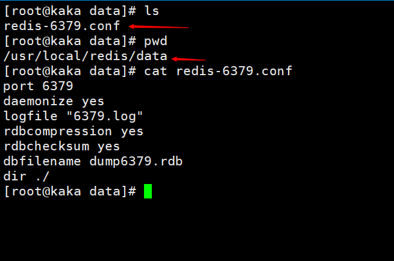
Task: Click the first [root@kaka data]# prompt
Action: click(70, 11)
